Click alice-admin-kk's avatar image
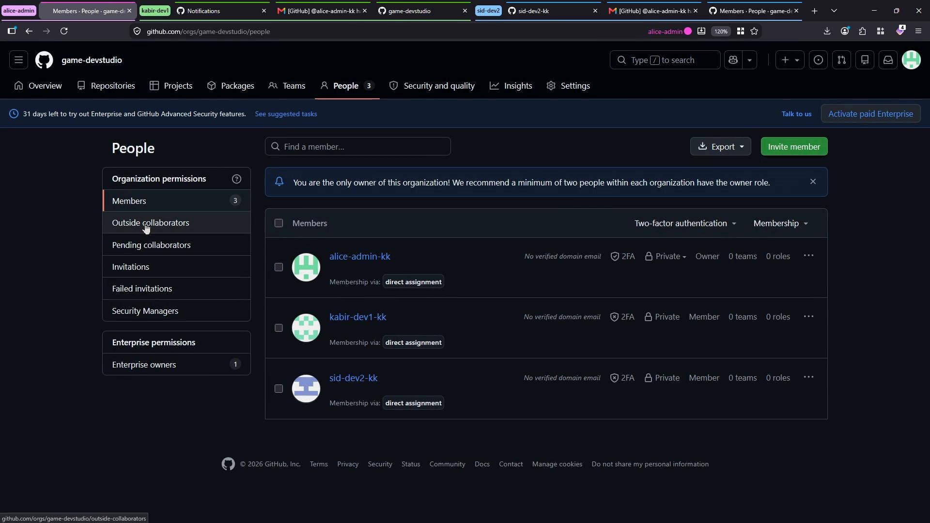930x523 pixels. (x=306, y=267)
